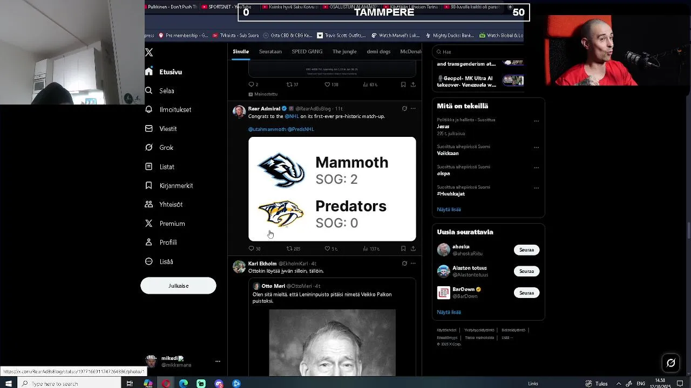Click @PredsNHL mention link

click(301, 129)
